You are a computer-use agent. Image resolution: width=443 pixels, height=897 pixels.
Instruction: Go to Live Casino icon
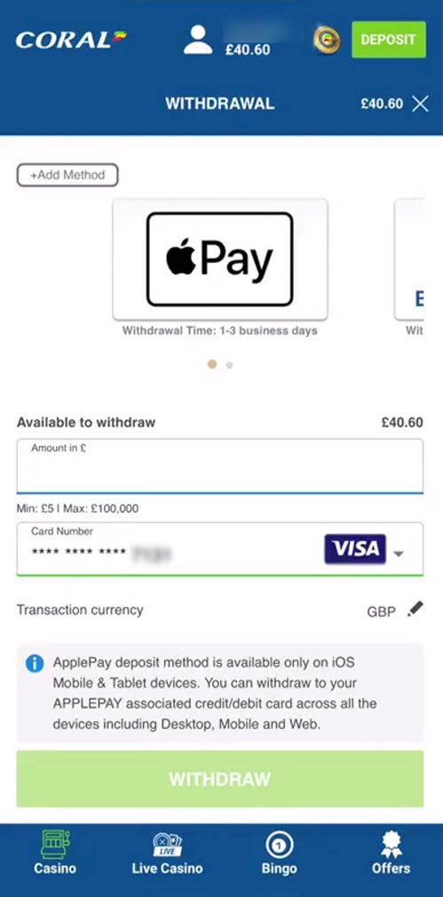tap(168, 845)
